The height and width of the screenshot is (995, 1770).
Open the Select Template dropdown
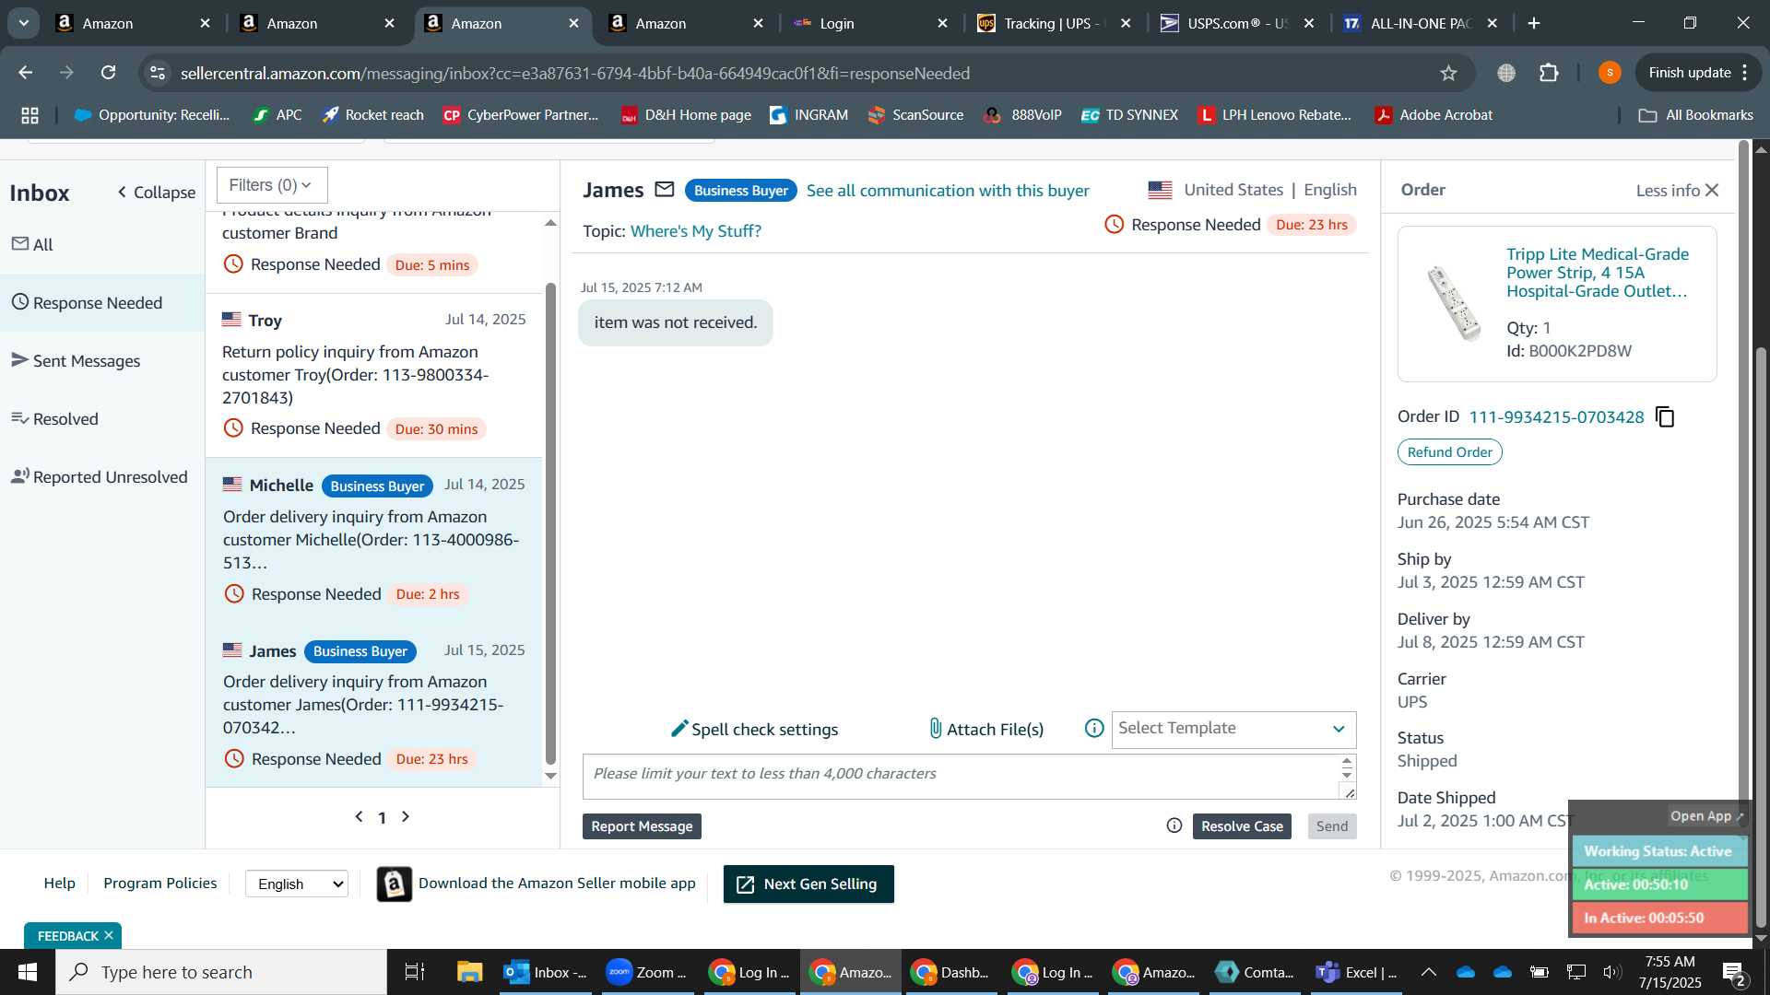tap(1233, 729)
